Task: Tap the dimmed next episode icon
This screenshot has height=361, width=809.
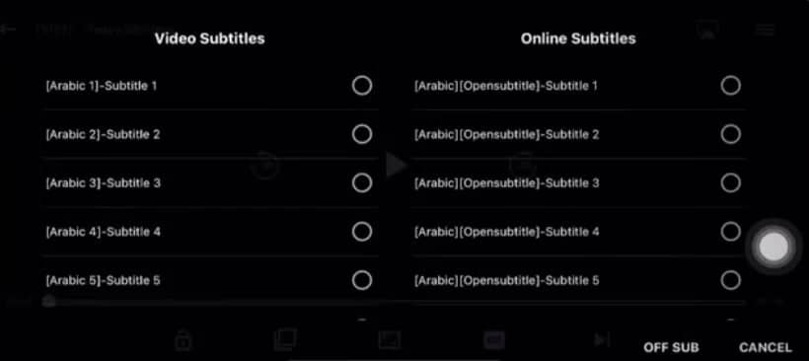Action: [600, 340]
